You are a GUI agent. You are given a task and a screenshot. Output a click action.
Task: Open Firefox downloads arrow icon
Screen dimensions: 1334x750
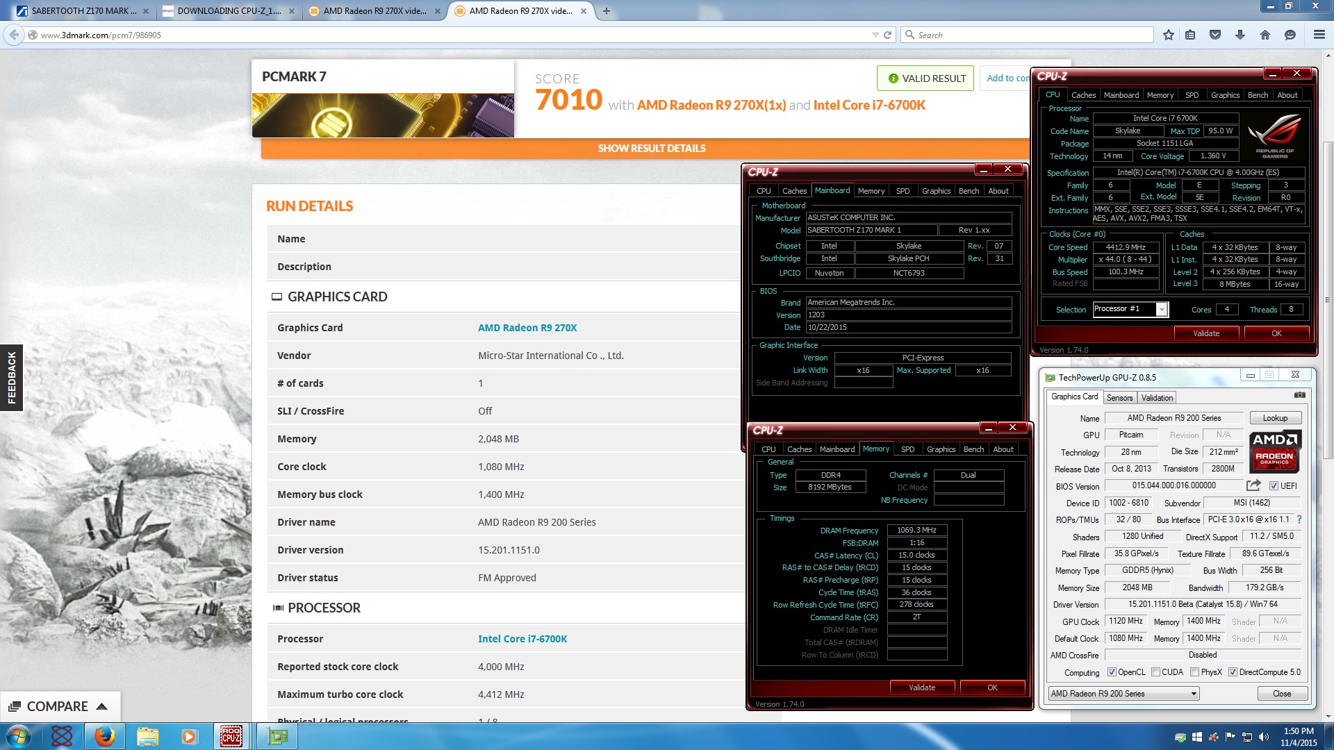point(1240,35)
